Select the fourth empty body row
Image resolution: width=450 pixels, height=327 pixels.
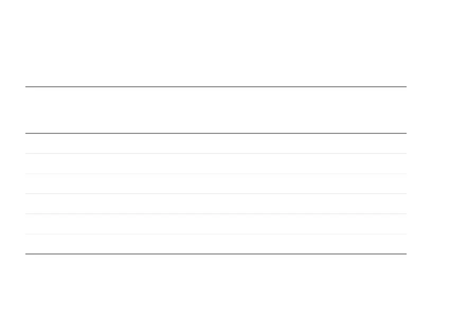pyautogui.click(x=216, y=204)
